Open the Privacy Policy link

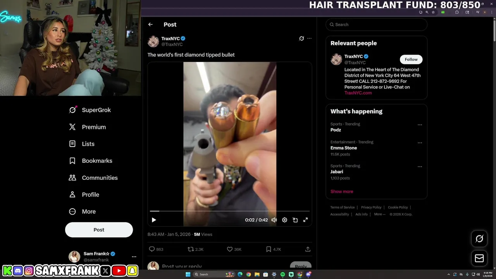point(371,207)
